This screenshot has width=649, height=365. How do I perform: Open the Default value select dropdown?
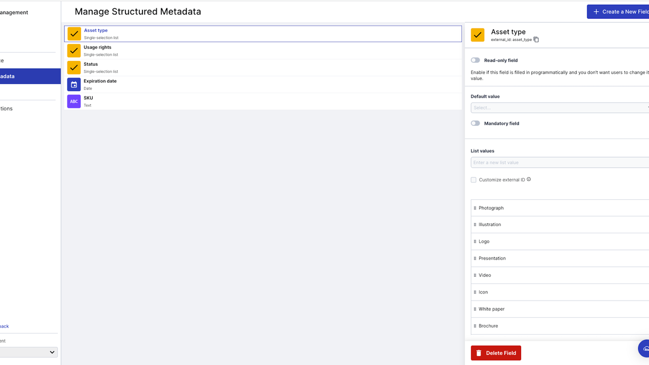[559, 107]
